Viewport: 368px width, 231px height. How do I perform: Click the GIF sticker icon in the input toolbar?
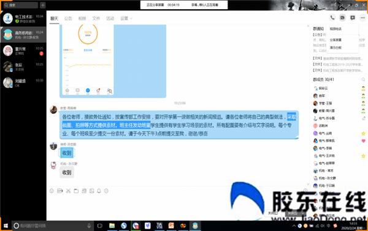[x=60, y=191]
